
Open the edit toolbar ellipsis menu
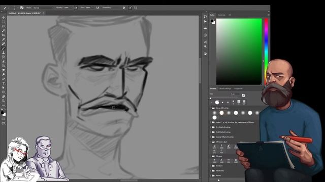pos(4,105)
